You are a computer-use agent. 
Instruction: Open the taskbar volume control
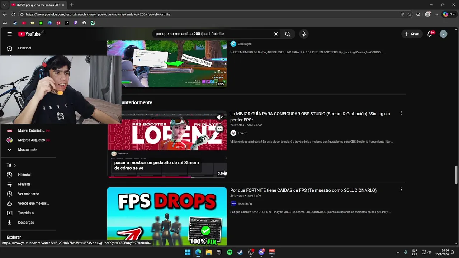point(429,252)
